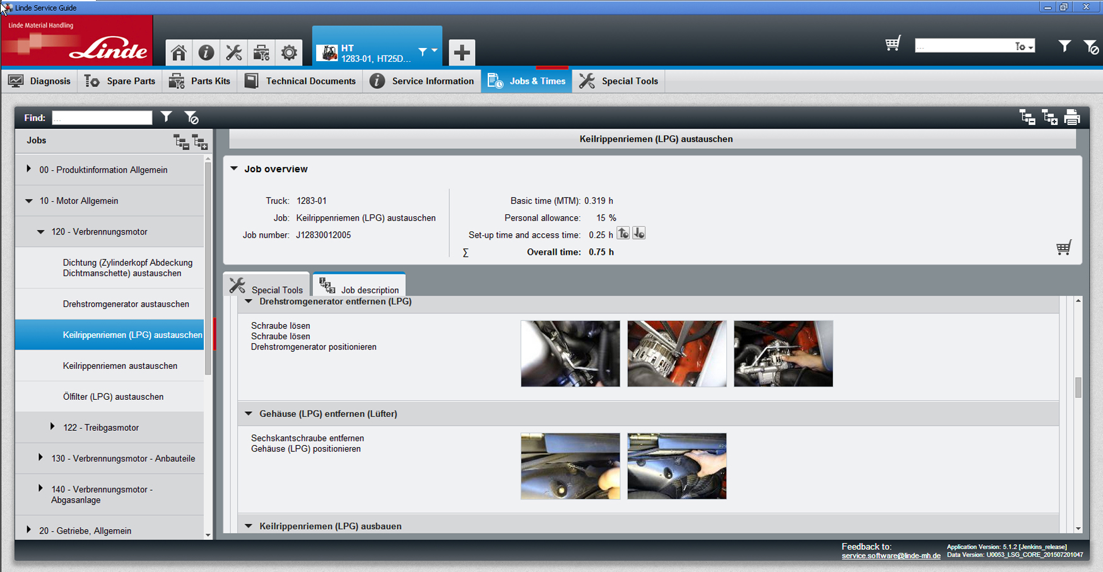Click the wrench and screwdriver tools icon
Viewport: 1103px width, 572px height.
point(233,52)
